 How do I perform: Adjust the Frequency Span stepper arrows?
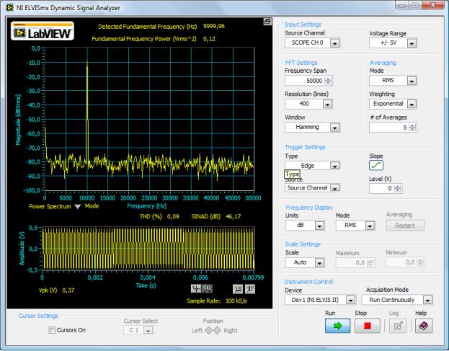[328, 81]
